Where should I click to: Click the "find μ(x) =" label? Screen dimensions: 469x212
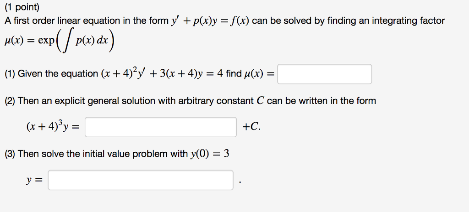[x=250, y=73]
